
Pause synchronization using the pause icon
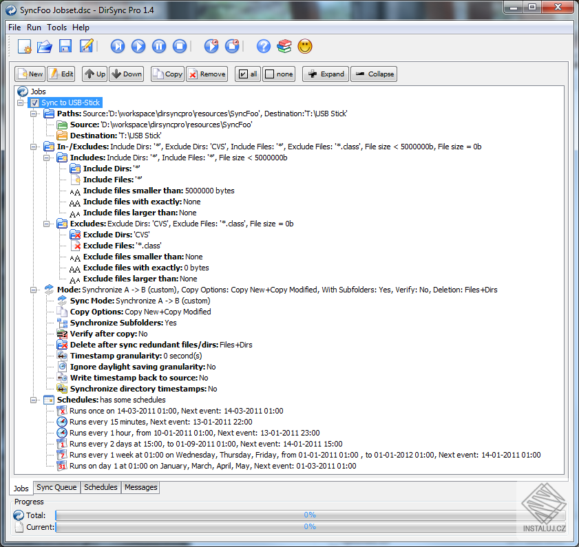158,46
